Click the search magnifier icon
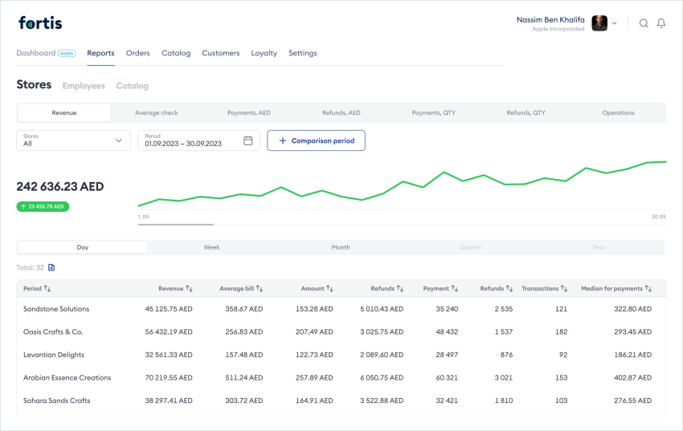 pyautogui.click(x=644, y=23)
